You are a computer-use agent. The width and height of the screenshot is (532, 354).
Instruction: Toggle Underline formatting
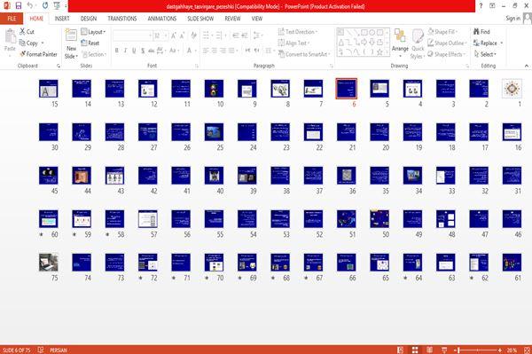click(x=134, y=51)
